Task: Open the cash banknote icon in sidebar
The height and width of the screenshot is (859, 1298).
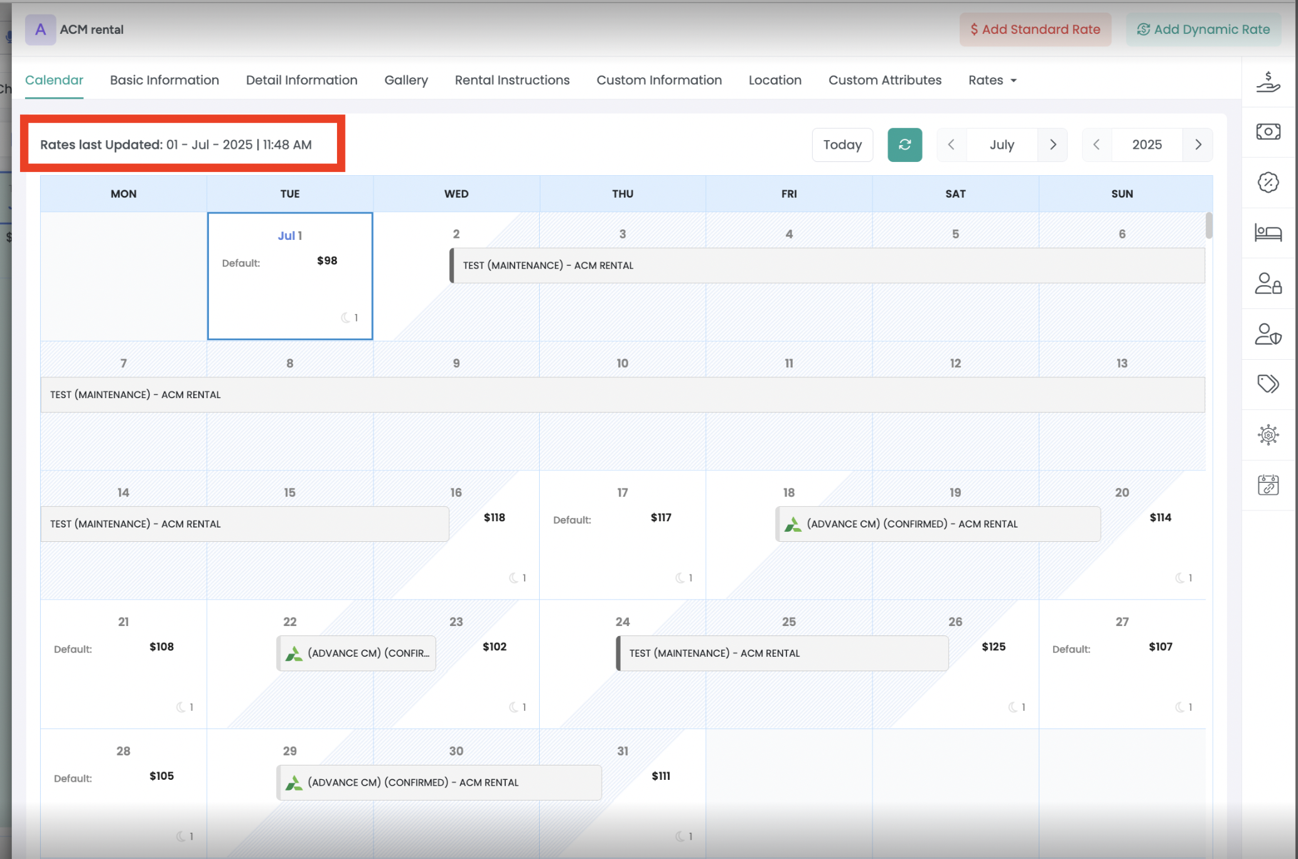Action: point(1268,132)
